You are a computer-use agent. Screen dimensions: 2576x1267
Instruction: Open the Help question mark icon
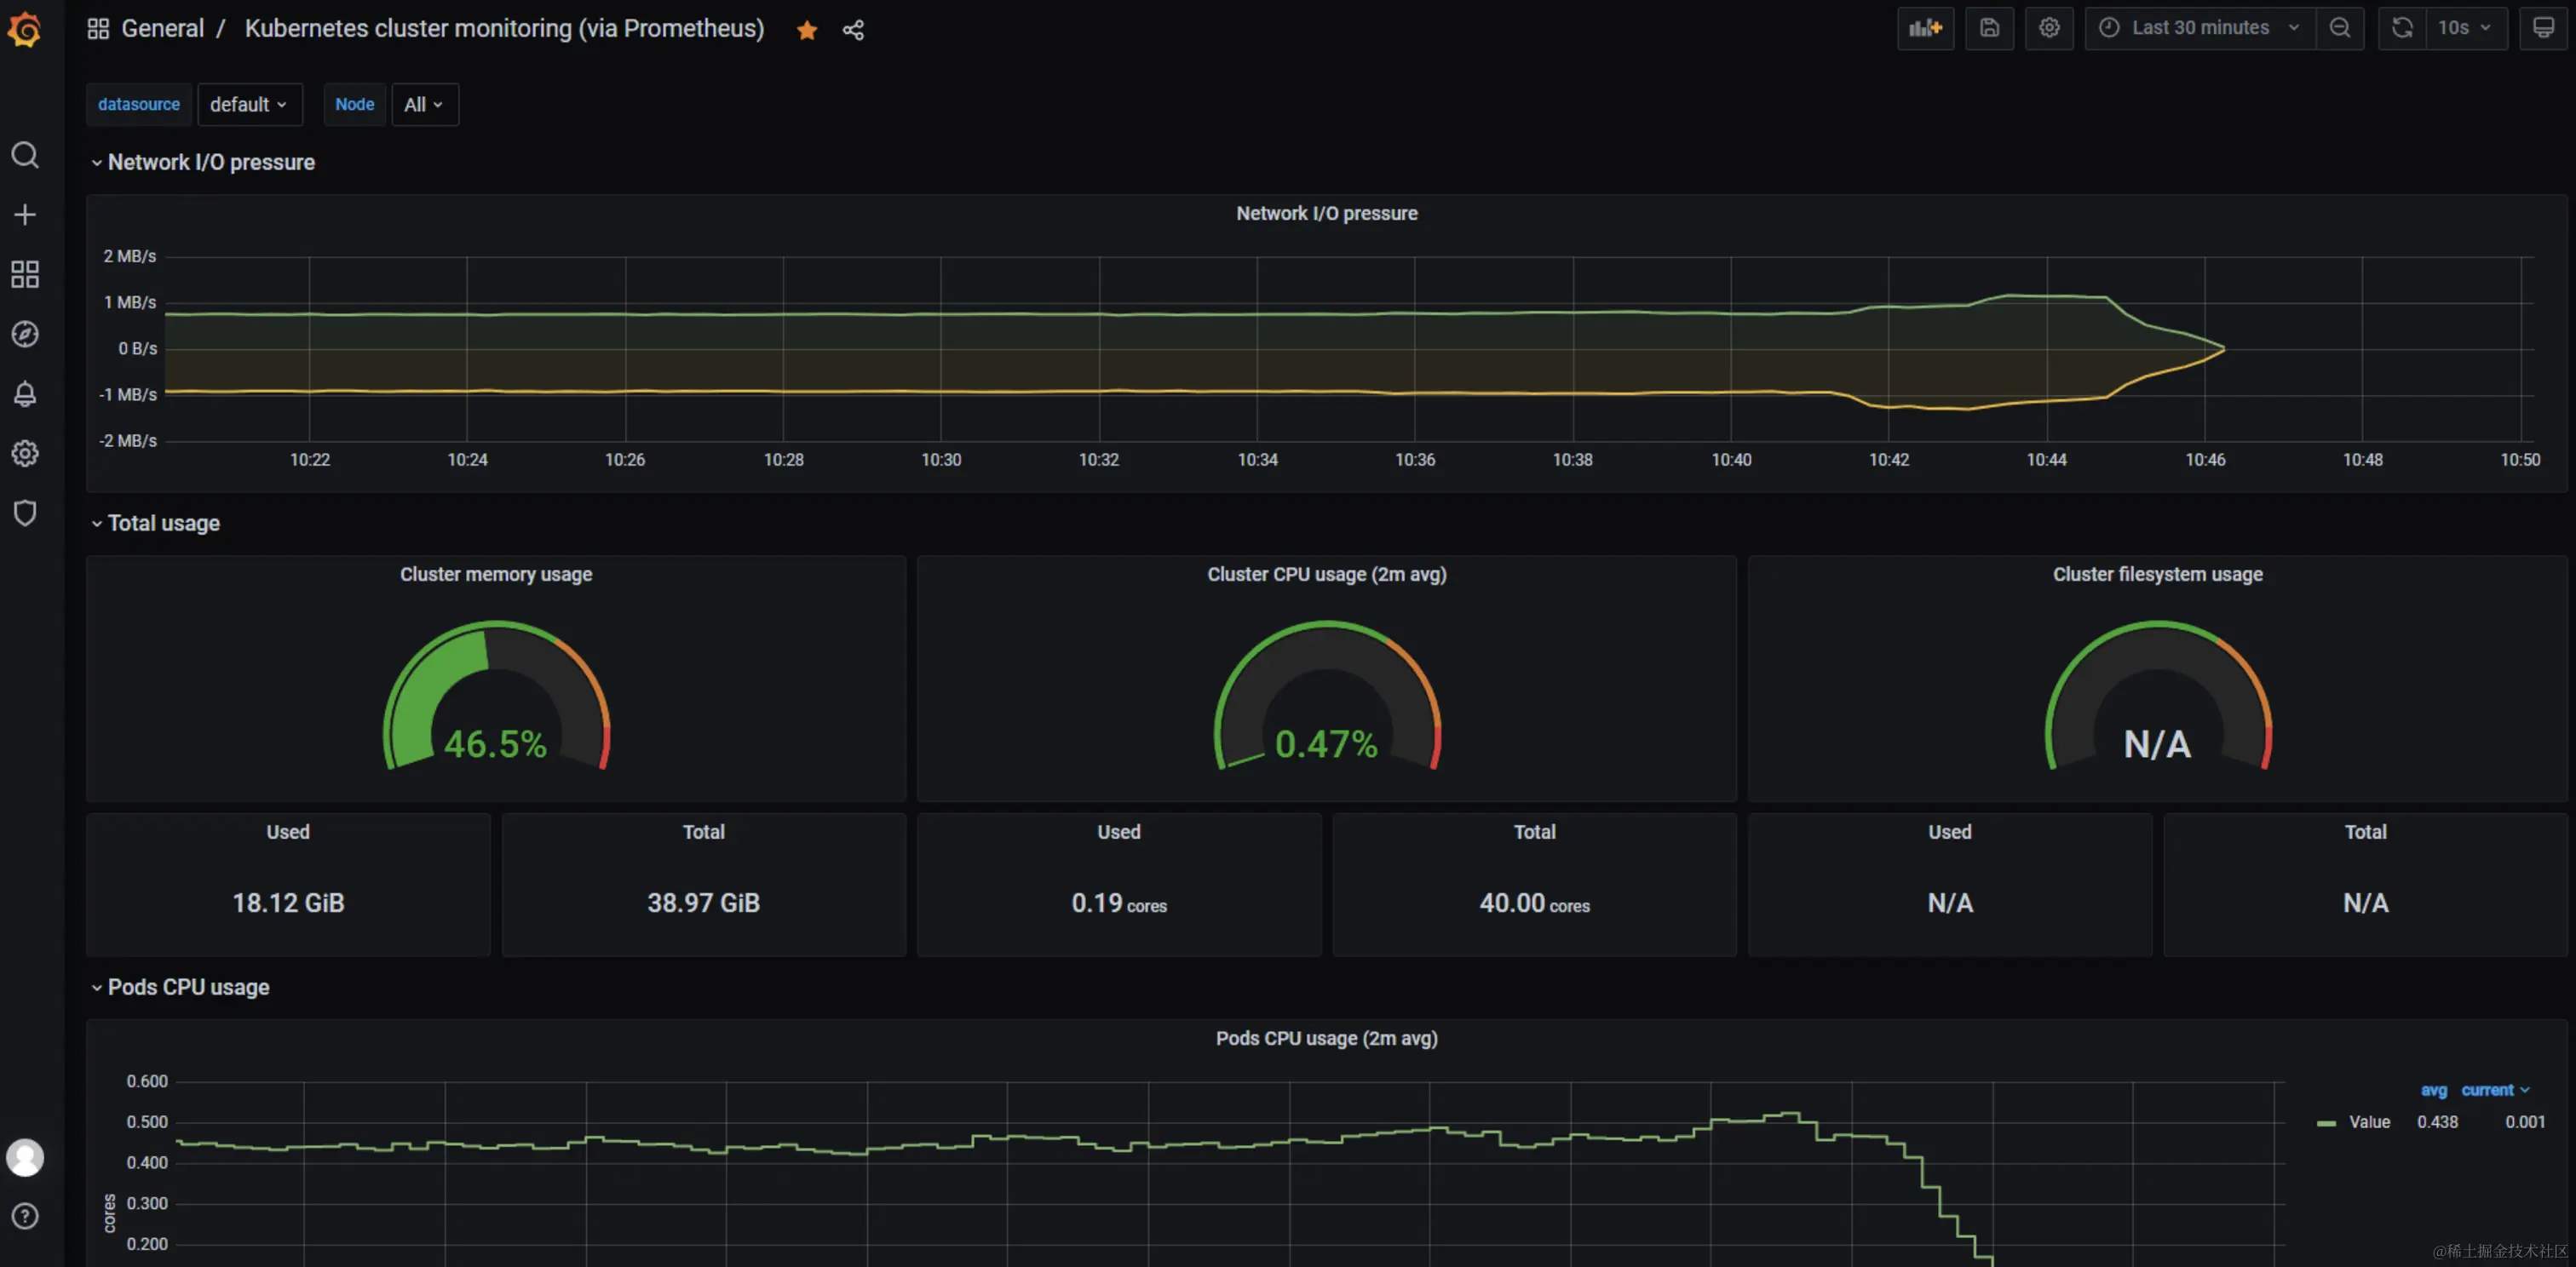[x=25, y=1216]
